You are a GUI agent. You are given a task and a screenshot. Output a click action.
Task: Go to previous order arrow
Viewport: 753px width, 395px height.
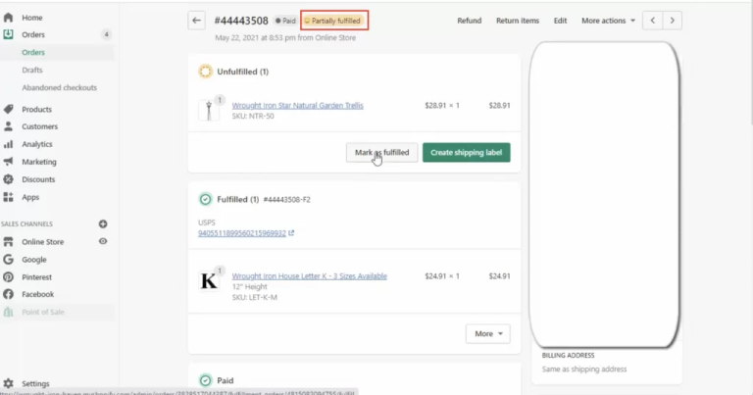(x=653, y=20)
